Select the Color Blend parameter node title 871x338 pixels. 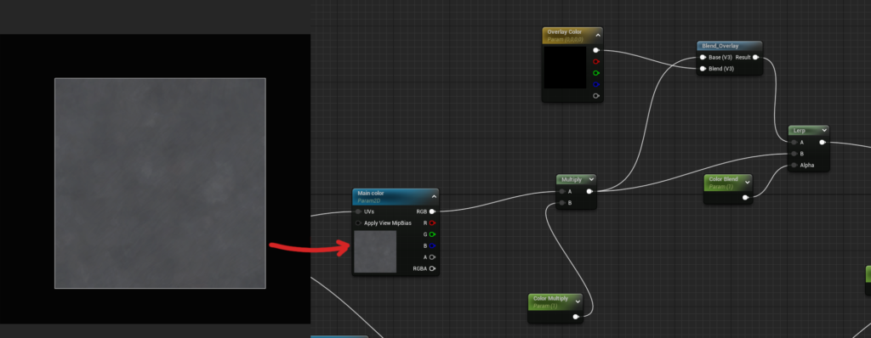pyautogui.click(x=723, y=179)
